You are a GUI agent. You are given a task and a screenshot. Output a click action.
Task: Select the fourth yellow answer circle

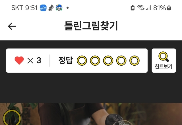pos(121,61)
